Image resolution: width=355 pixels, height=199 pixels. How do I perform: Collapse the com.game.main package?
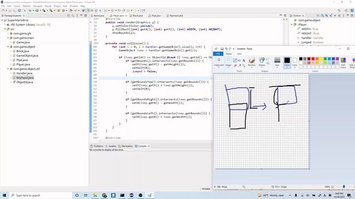pyautogui.click(x=8, y=38)
